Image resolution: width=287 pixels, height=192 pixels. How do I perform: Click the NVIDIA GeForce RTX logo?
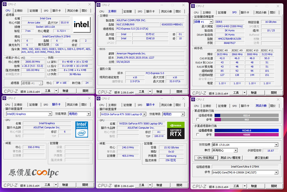[x=176, y=130]
